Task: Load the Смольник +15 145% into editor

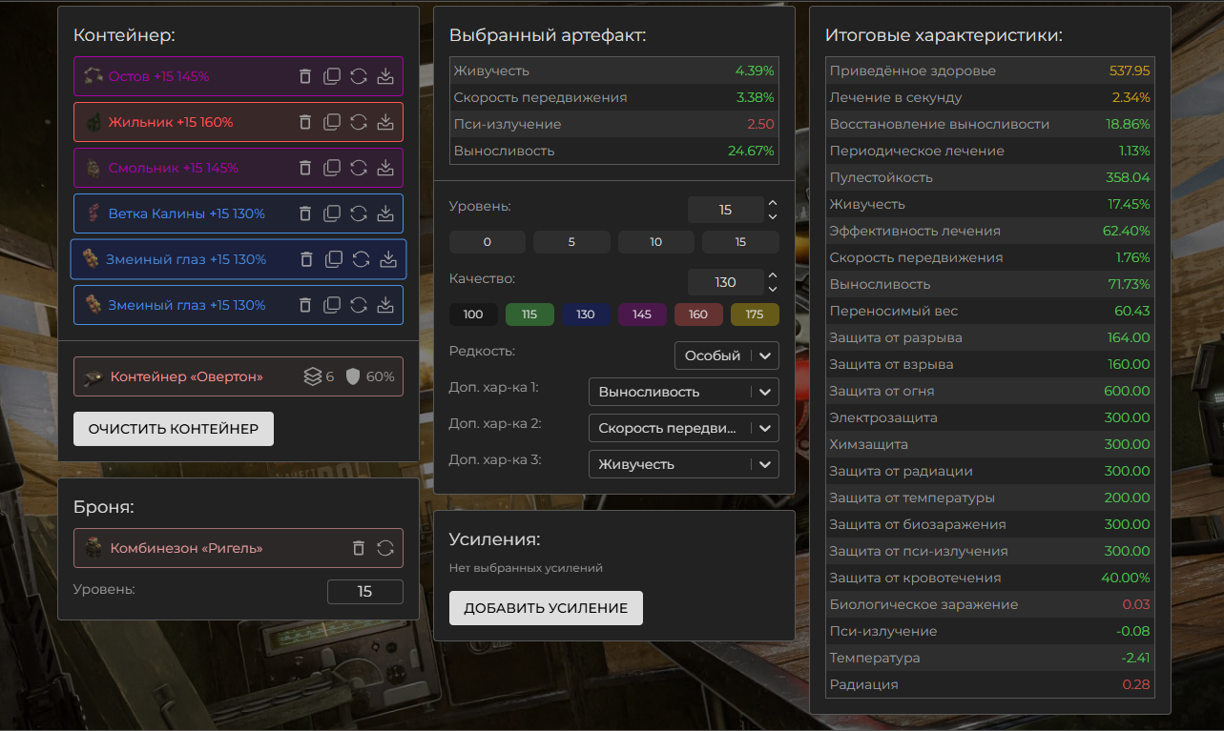Action: (x=385, y=168)
